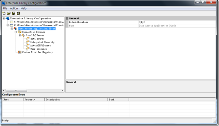Collapse the Enterprise Library Configuration root node

[4, 18]
